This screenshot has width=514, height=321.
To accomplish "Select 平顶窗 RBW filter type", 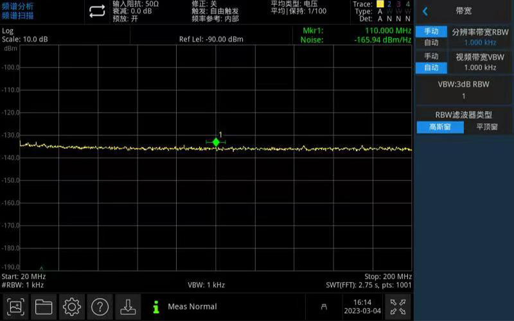I will tap(487, 127).
